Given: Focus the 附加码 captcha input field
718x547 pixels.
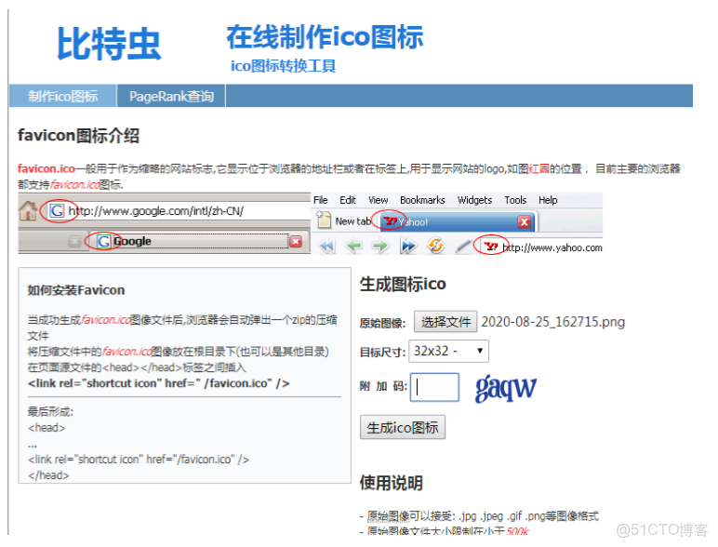Looking at the screenshot, I should coord(434,387).
